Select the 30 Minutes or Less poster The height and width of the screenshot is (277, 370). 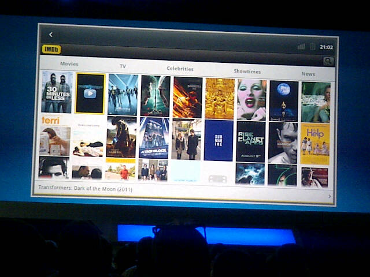[57, 92]
